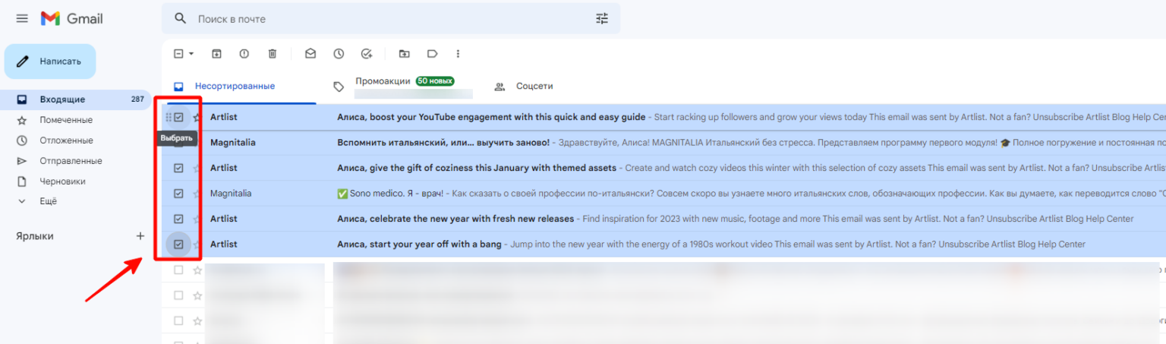The width and height of the screenshot is (1166, 344).
Task: Open email 'give the gift of coziness'
Action: click(477, 168)
